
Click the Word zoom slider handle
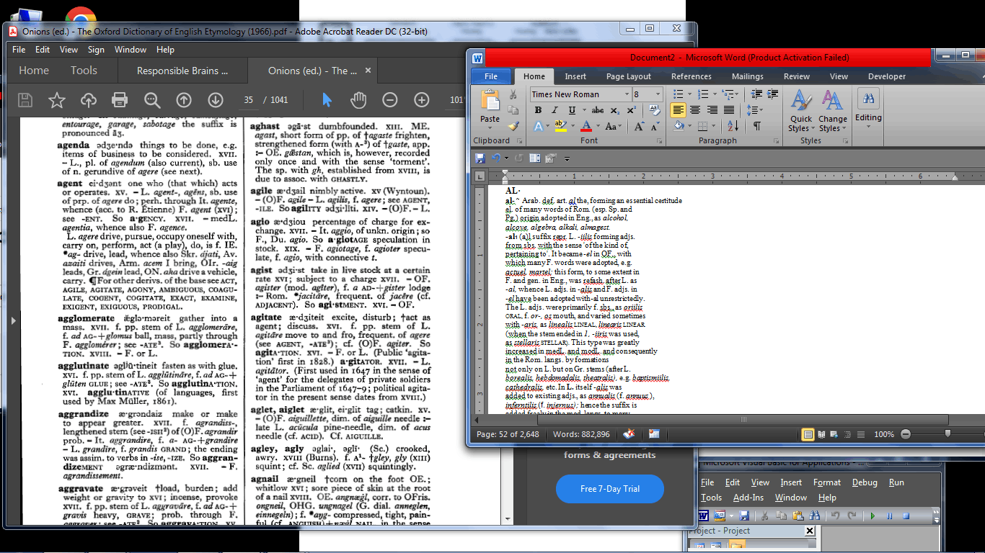[x=947, y=434]
